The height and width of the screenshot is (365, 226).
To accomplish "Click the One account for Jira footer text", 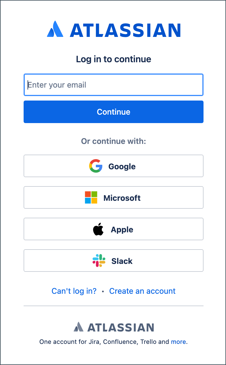I will tap(105, 342).
